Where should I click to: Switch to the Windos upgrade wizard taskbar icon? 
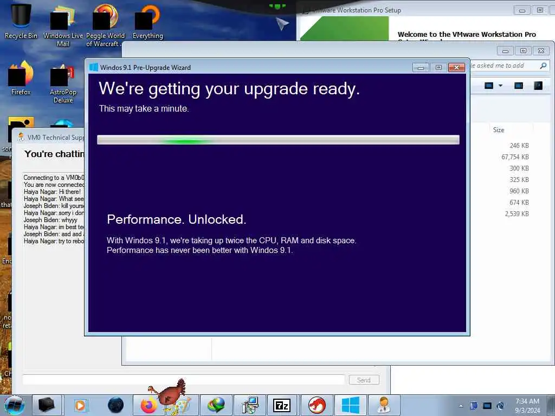tap(351, 405)
